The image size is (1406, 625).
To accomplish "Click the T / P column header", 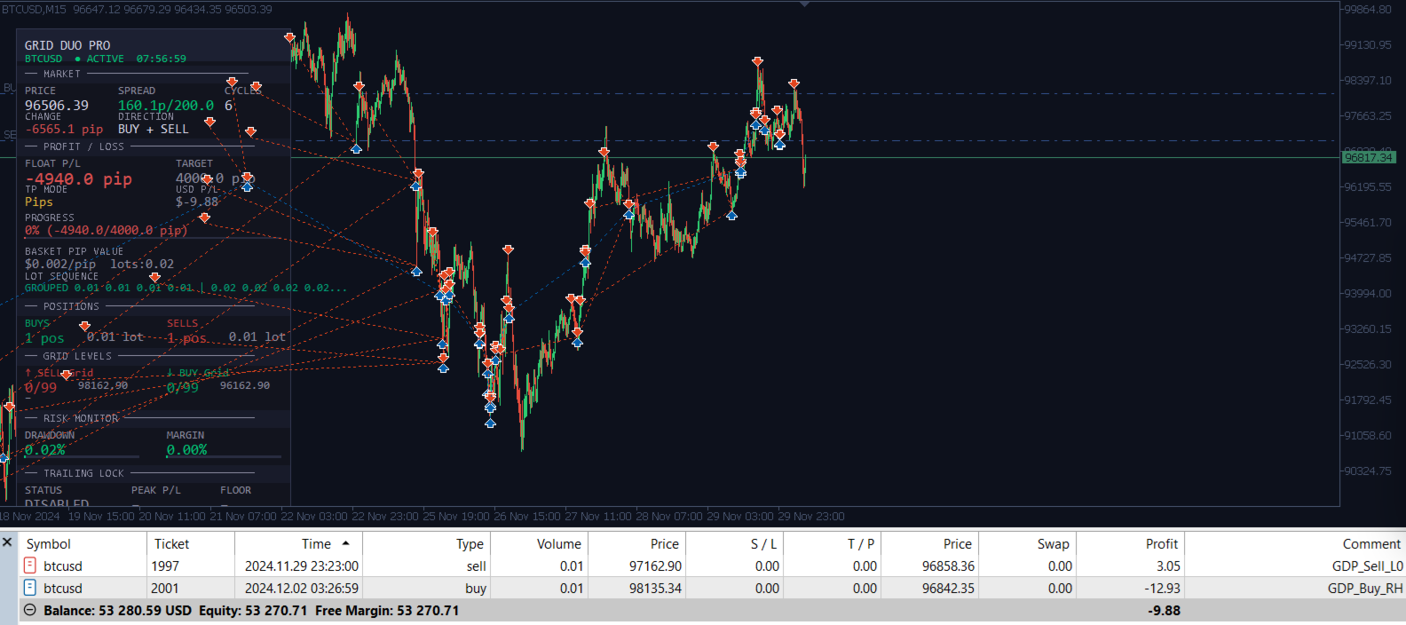I will tap(861, 543).
